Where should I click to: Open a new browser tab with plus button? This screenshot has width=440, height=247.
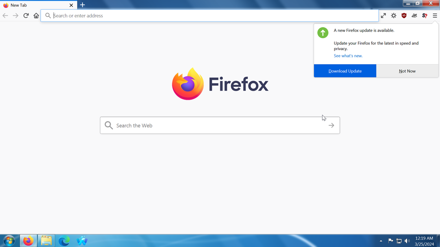click(82, 5)
